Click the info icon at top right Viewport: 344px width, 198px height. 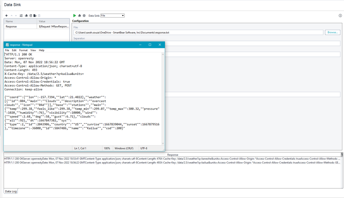point(341,15)
